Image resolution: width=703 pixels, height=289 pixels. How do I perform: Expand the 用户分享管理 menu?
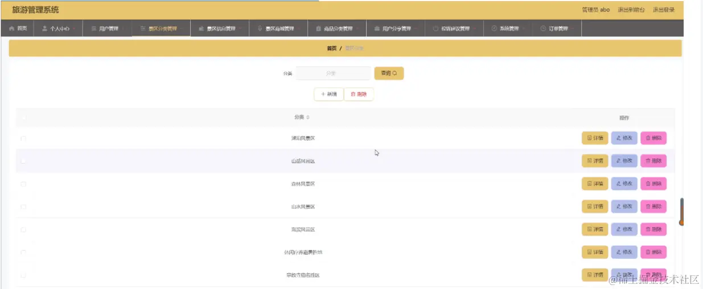(x=395, y=28)
